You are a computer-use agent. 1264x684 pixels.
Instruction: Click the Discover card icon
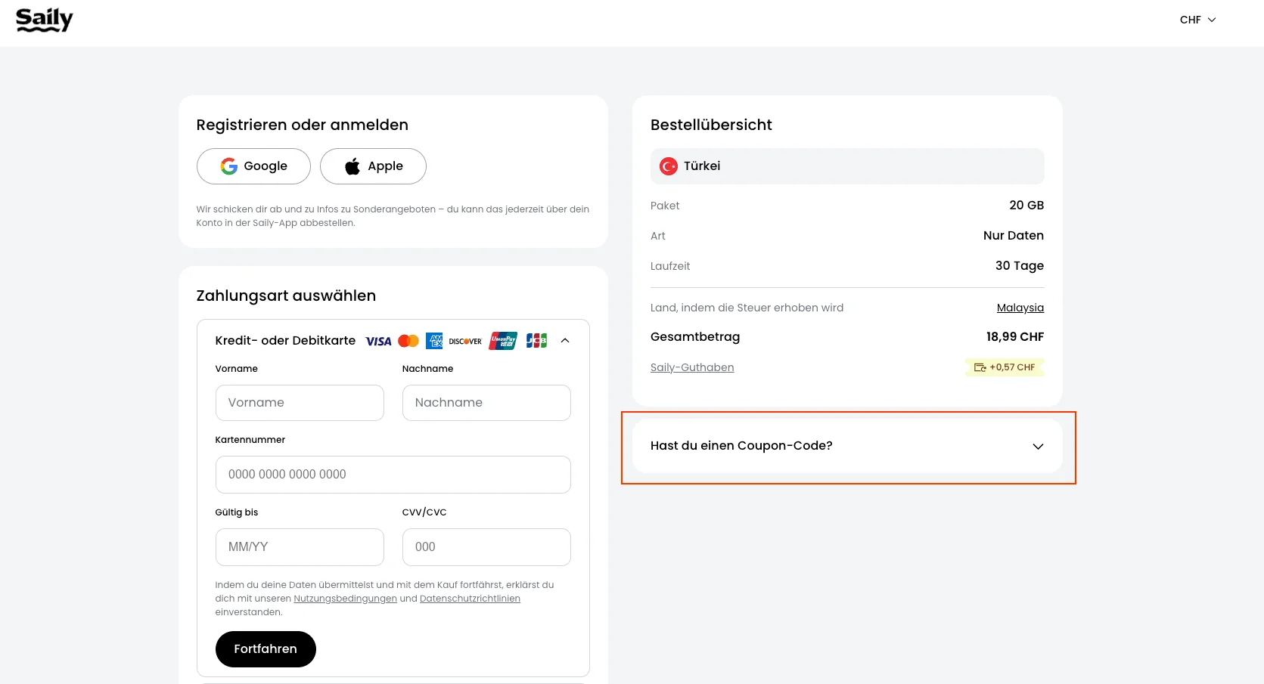[465, 341]
